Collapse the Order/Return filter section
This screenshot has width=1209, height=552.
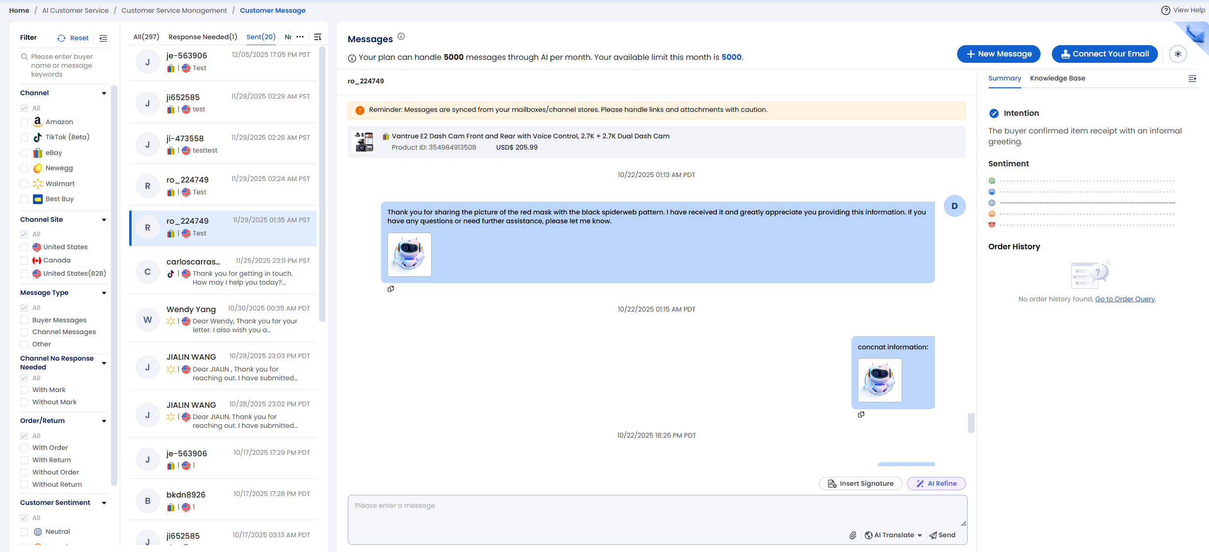[x=104, y=421]
